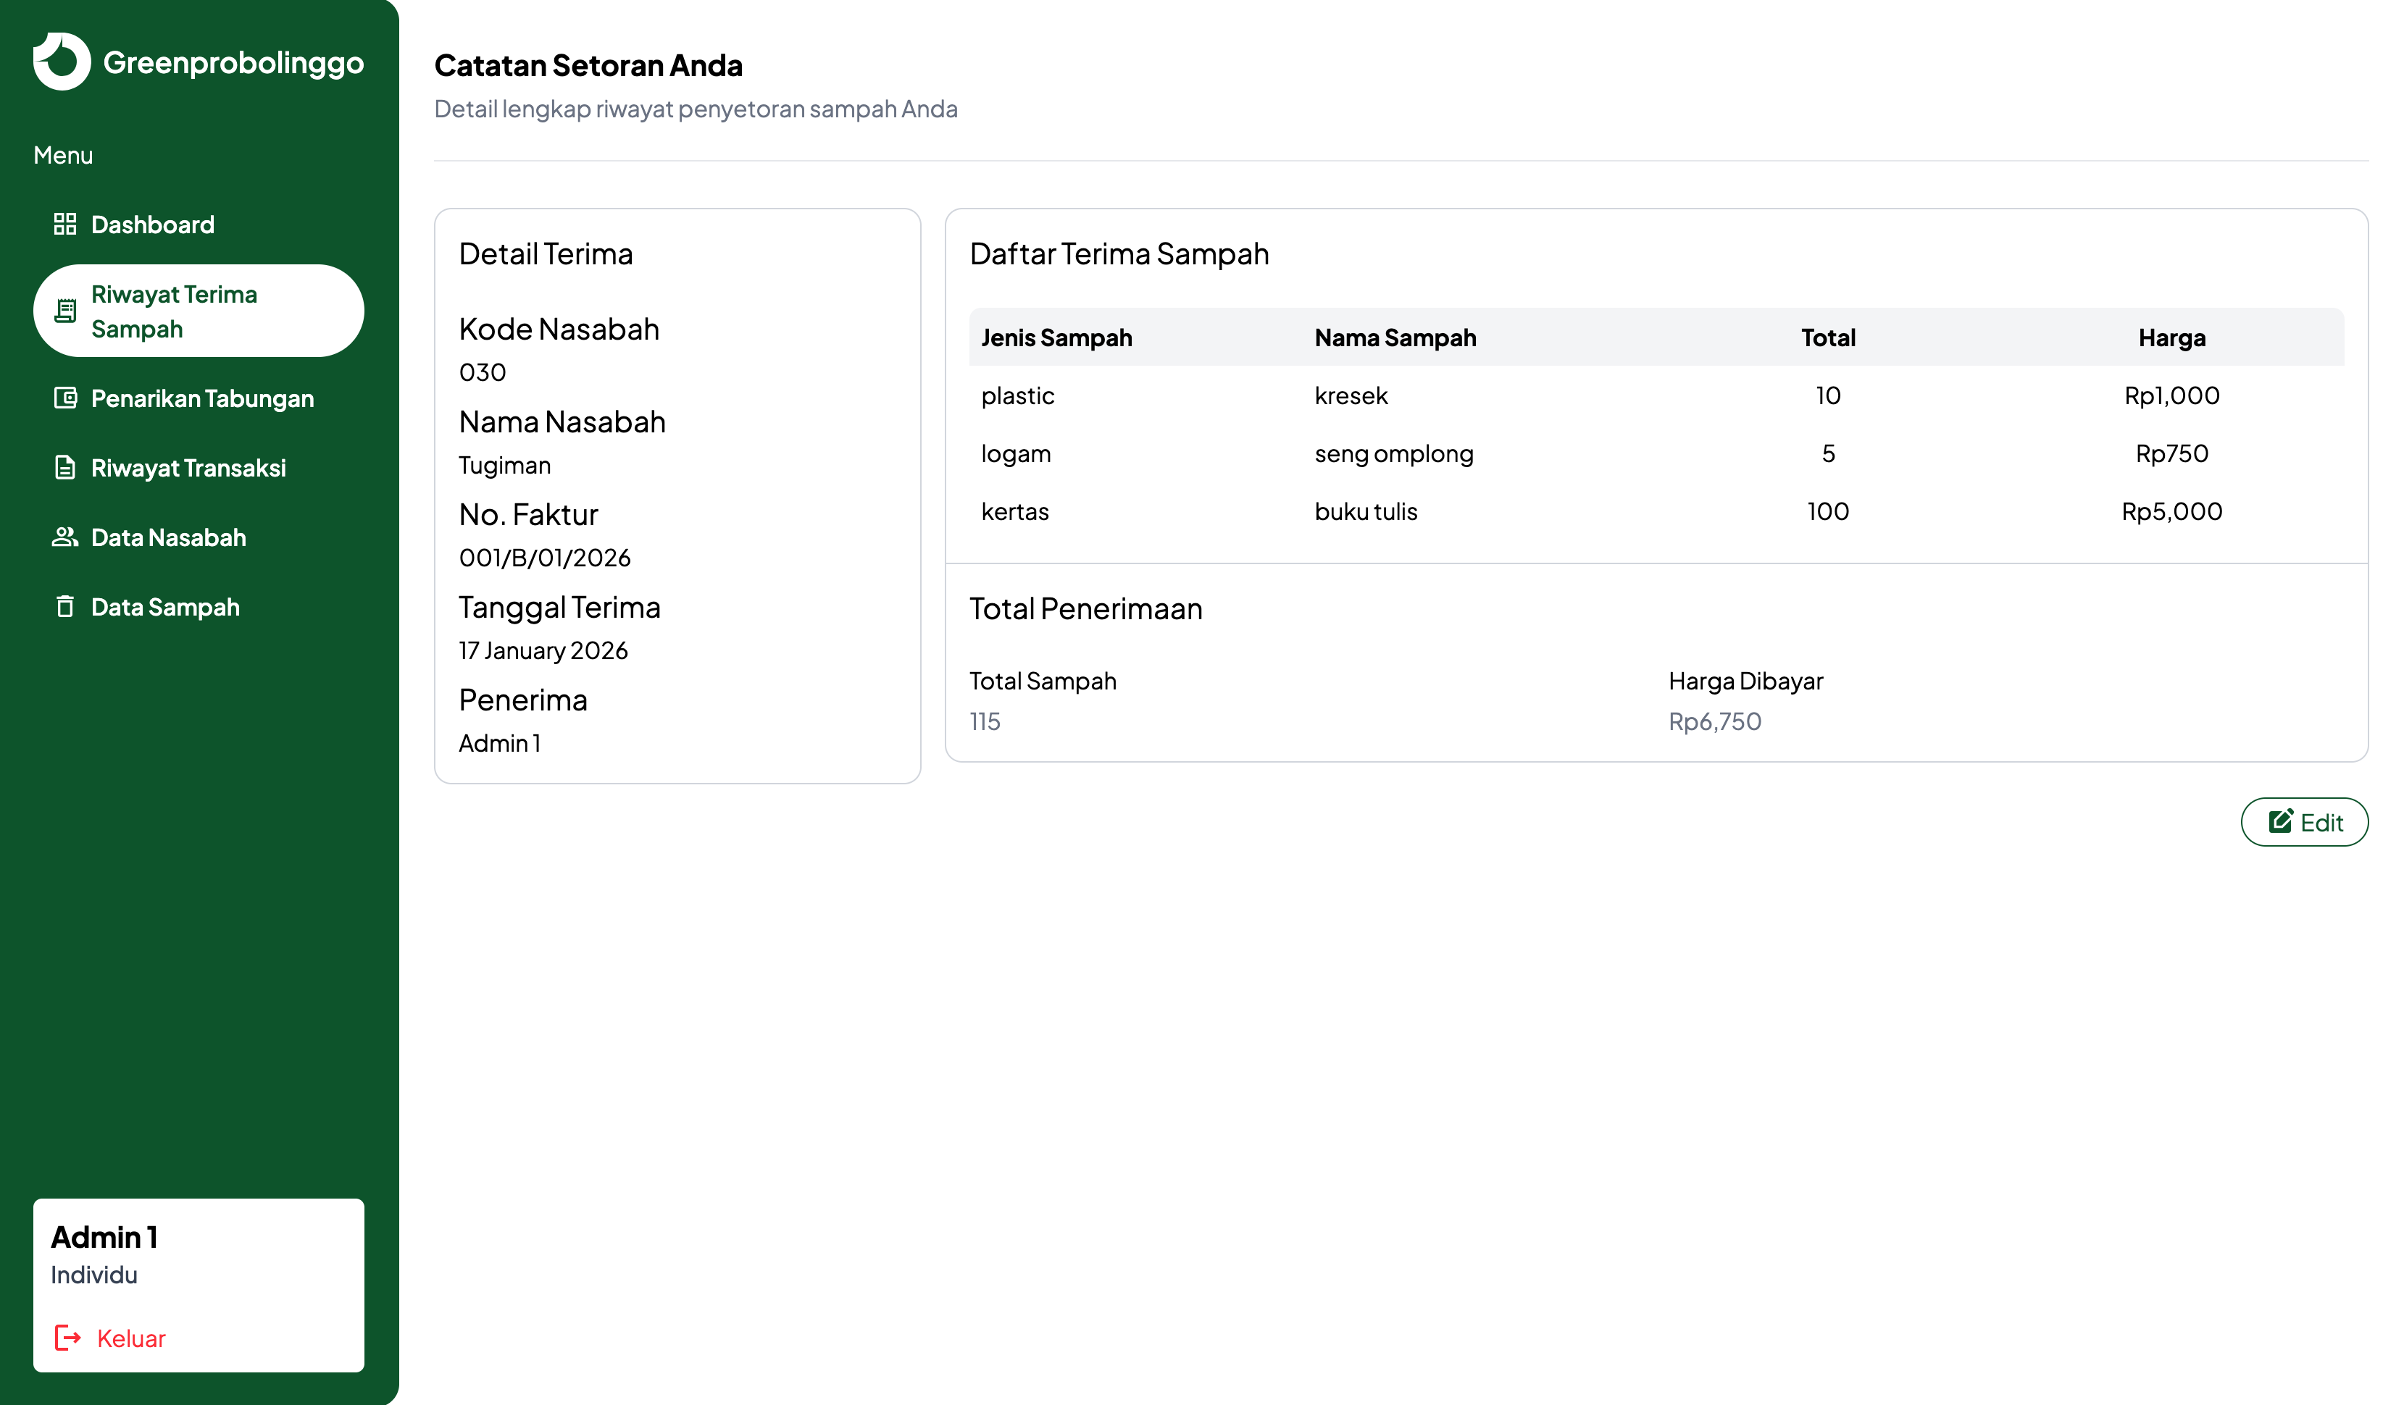This screenshot has height=1405, width=2404.
Task: Click the Data Nasabah people icon
Action: point(65,537)
